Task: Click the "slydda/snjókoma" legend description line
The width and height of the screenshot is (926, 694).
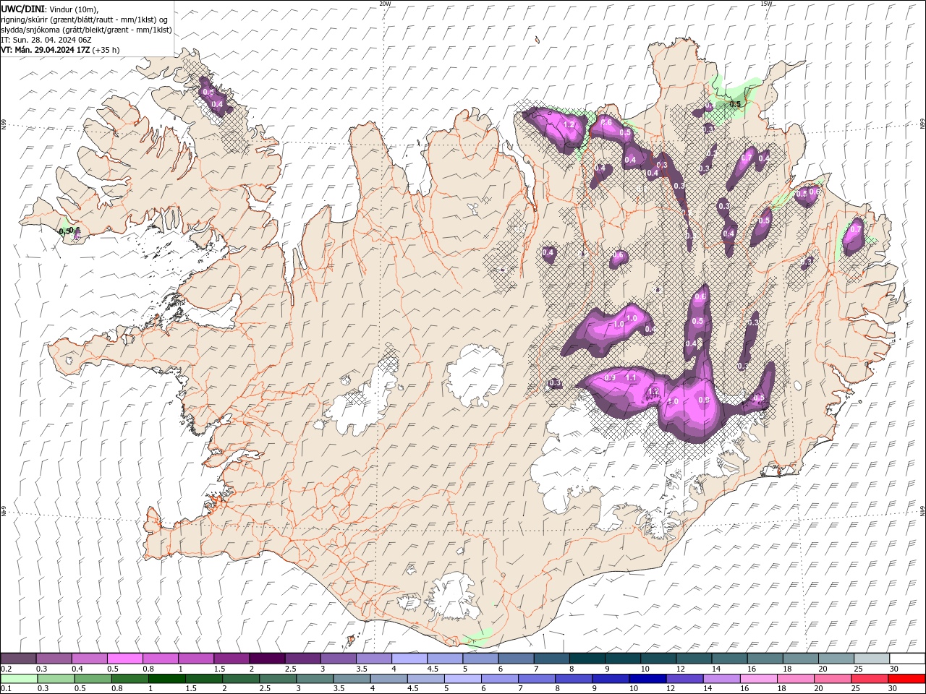Action: click(86, 30)
